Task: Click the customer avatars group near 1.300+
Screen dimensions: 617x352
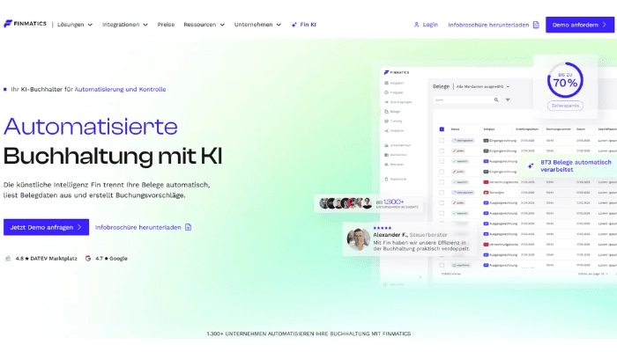Action: [346, 203]
